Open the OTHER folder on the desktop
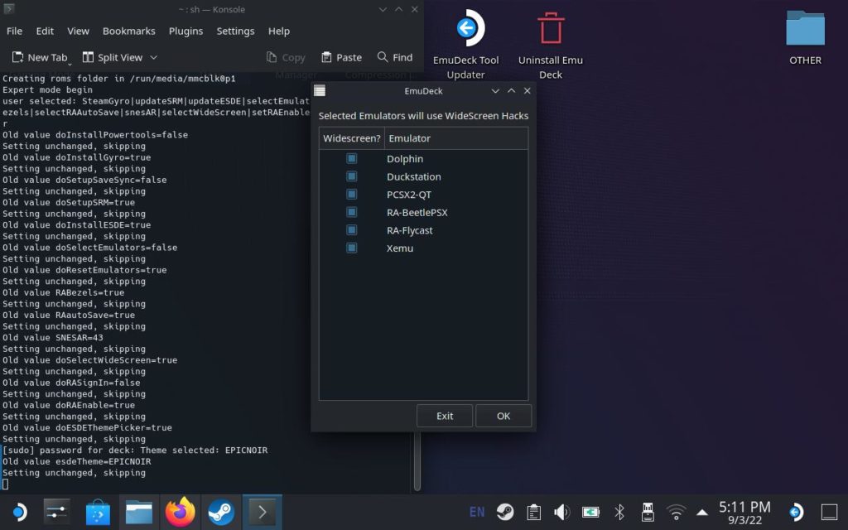This screenshot has width=848, height=530. click(805, 38)
